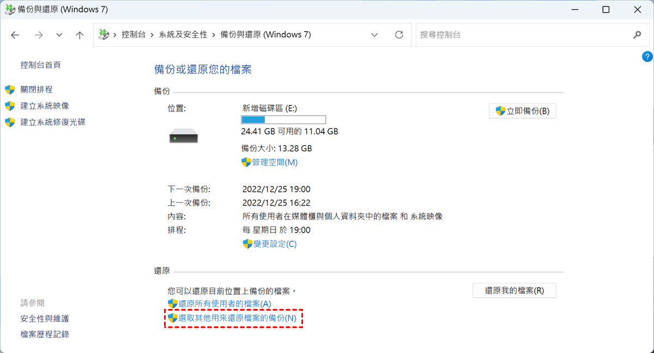Click the 還原我的檔案(R) button
Image resolution: width=654 pixels, height=353 pixels.
click(514, 290)
